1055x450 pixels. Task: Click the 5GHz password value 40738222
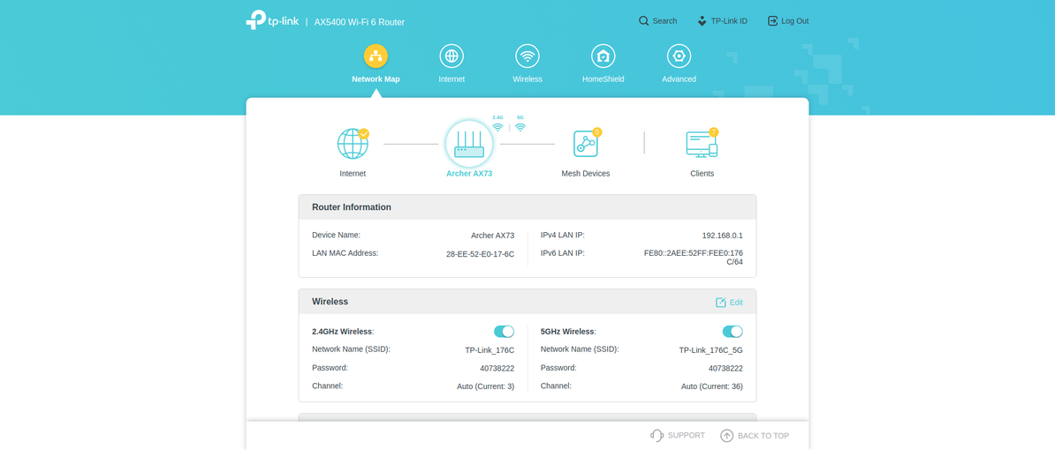click(x=726, y=368)
